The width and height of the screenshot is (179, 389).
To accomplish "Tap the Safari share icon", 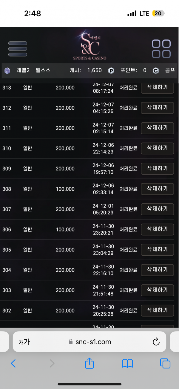I will coord(89,363).
